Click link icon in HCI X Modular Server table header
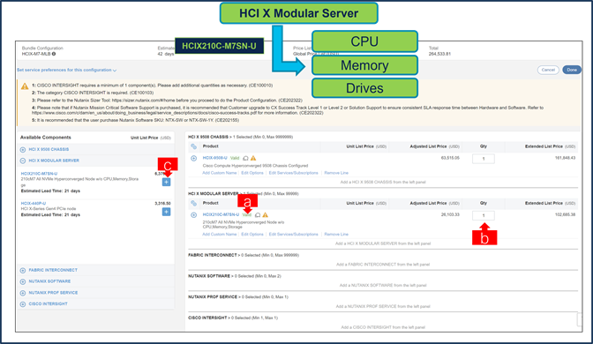Screen dimensions: 593x344 tap(193, 204)
